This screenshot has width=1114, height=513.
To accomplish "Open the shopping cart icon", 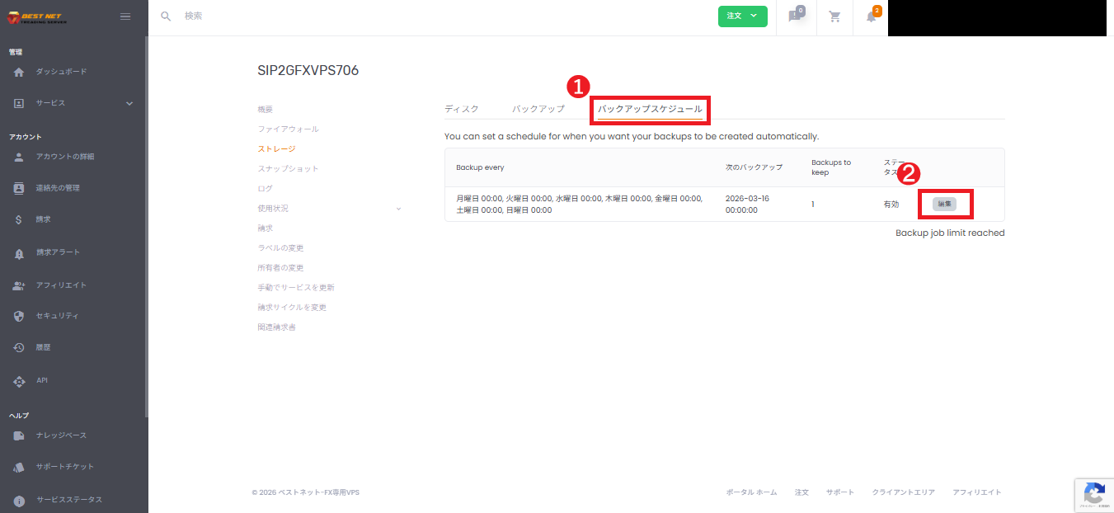I will (x=834, y=17).
